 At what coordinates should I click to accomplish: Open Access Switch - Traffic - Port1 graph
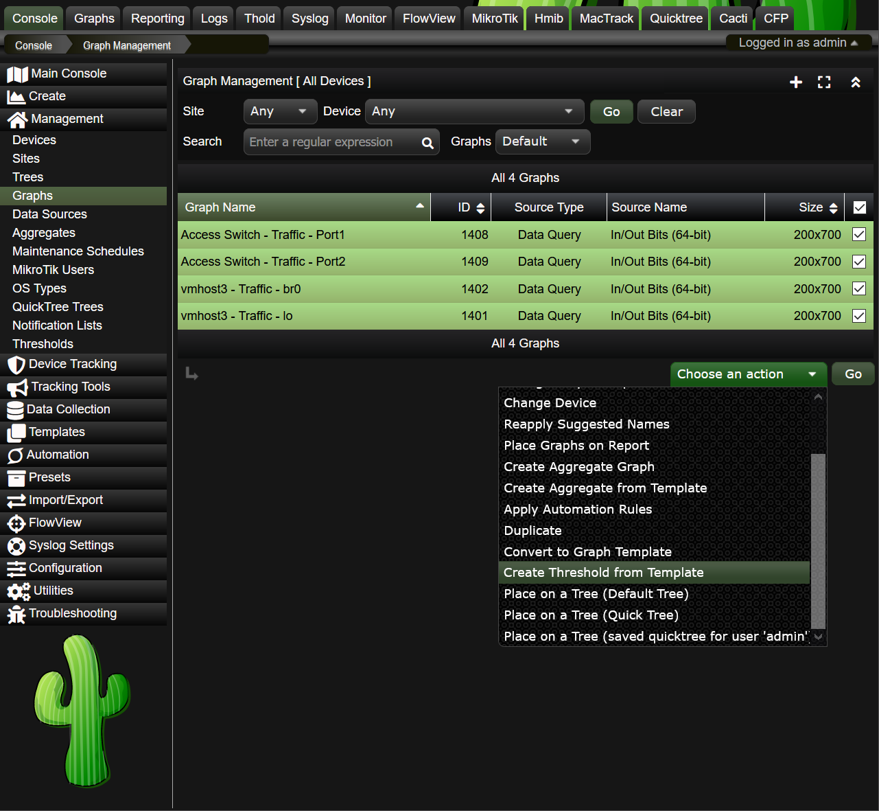point(263,235)
